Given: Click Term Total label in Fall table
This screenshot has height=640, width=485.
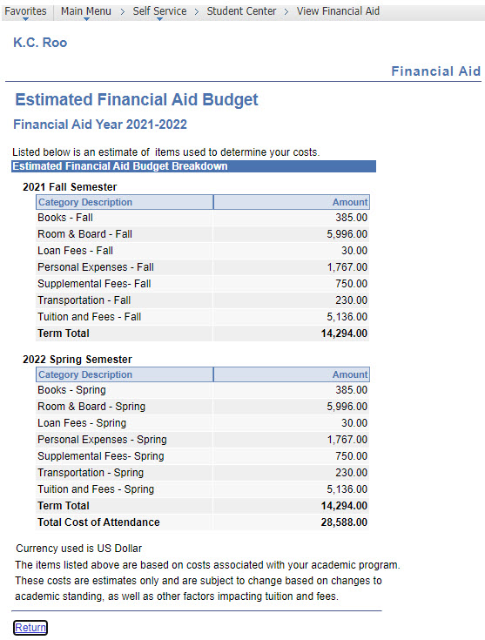Looking at the screenshot, I should [64, 333].
